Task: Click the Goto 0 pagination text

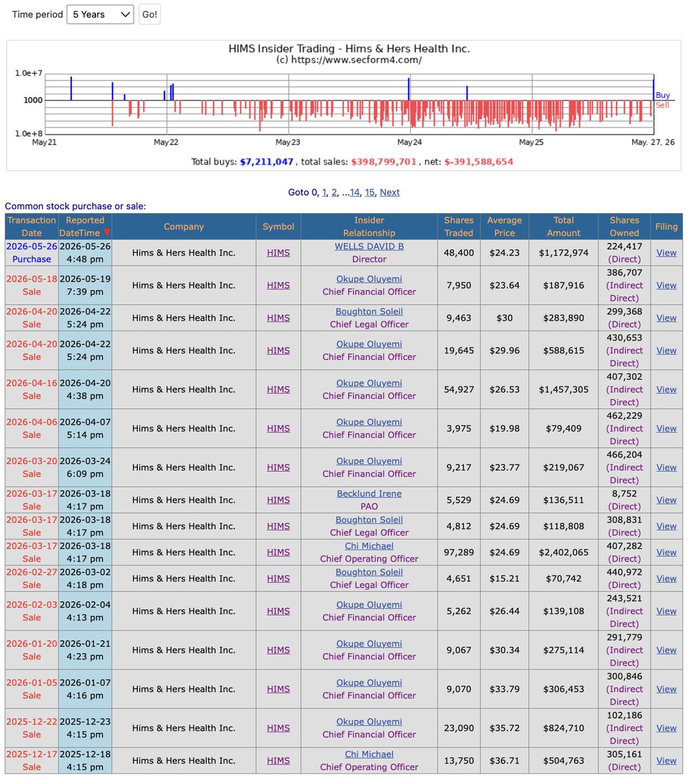Action: tap(302, 192)
